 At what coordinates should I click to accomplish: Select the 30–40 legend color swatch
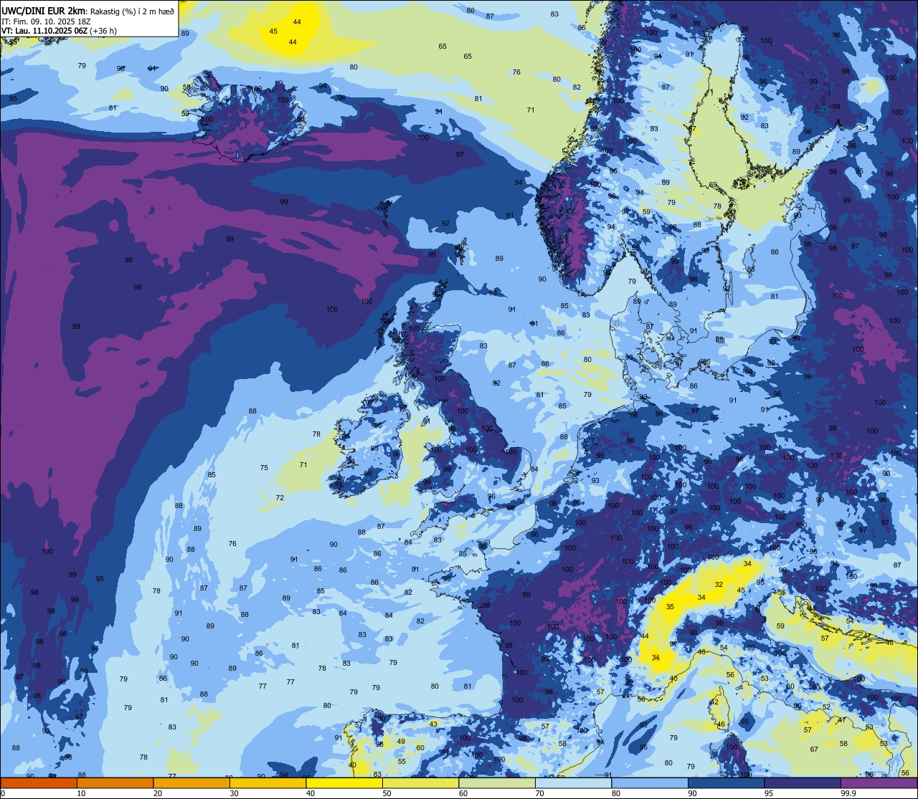pos(268,783)
